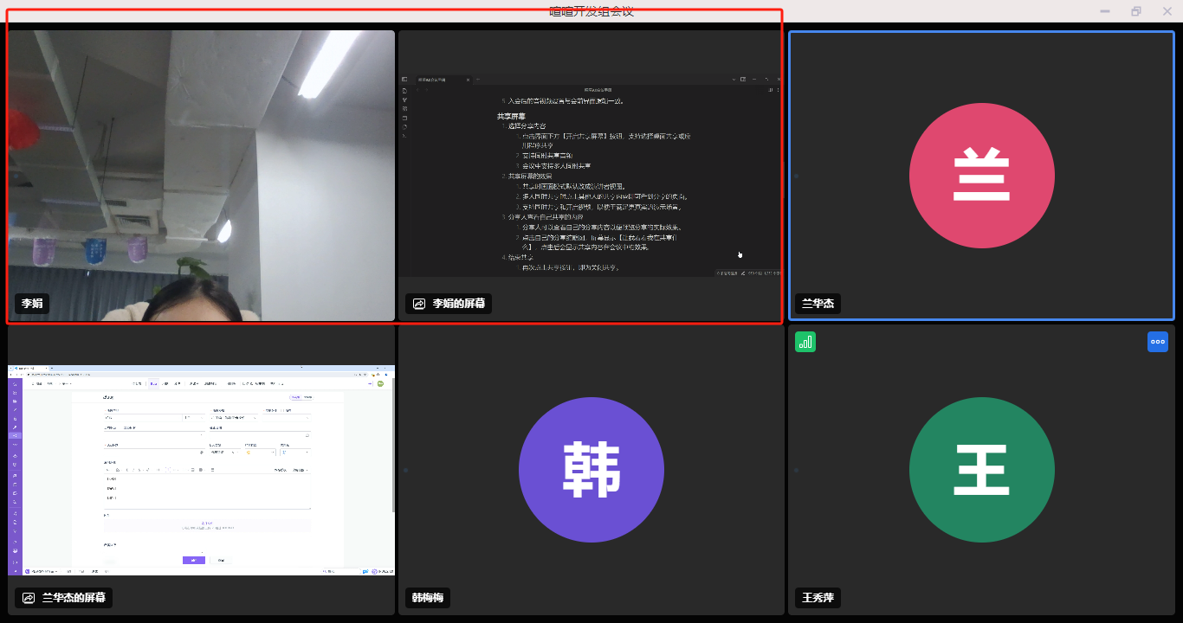This screenshot has width=1183, height=623.
Task: Close the 喧喧开发组会议 window
Action: click(x=1167, y=11)
